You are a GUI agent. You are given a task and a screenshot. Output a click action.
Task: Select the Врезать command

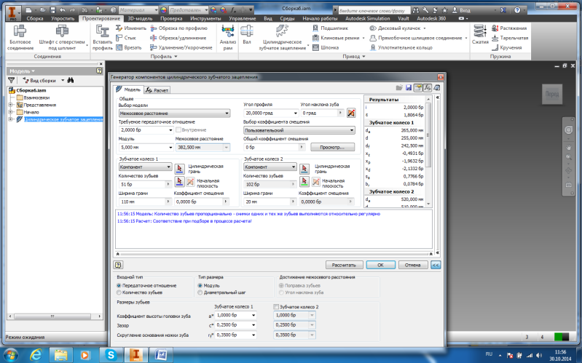pyautogui.click(x=128, y=47)
